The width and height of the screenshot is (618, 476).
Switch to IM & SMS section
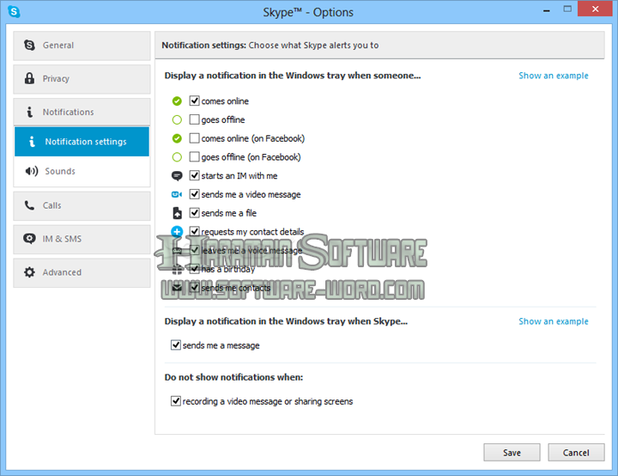pos(82,239)
